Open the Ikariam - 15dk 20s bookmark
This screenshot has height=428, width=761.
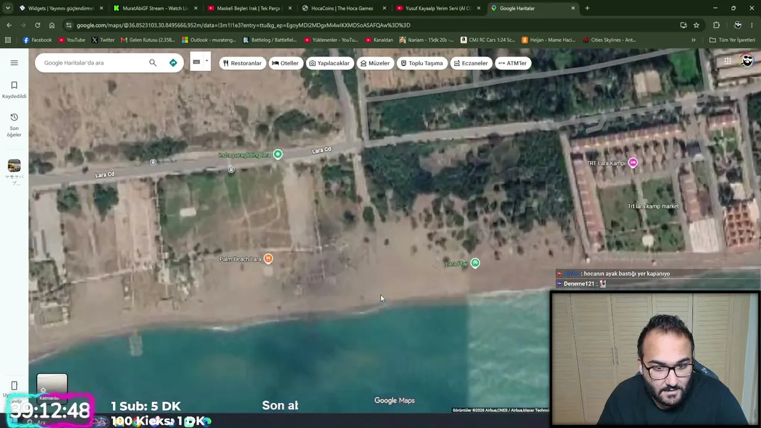tap(427, 40)
